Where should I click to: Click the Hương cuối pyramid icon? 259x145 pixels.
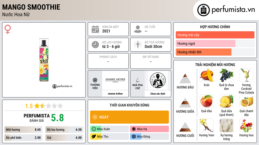pyautogui.click(x=185, y=127)
